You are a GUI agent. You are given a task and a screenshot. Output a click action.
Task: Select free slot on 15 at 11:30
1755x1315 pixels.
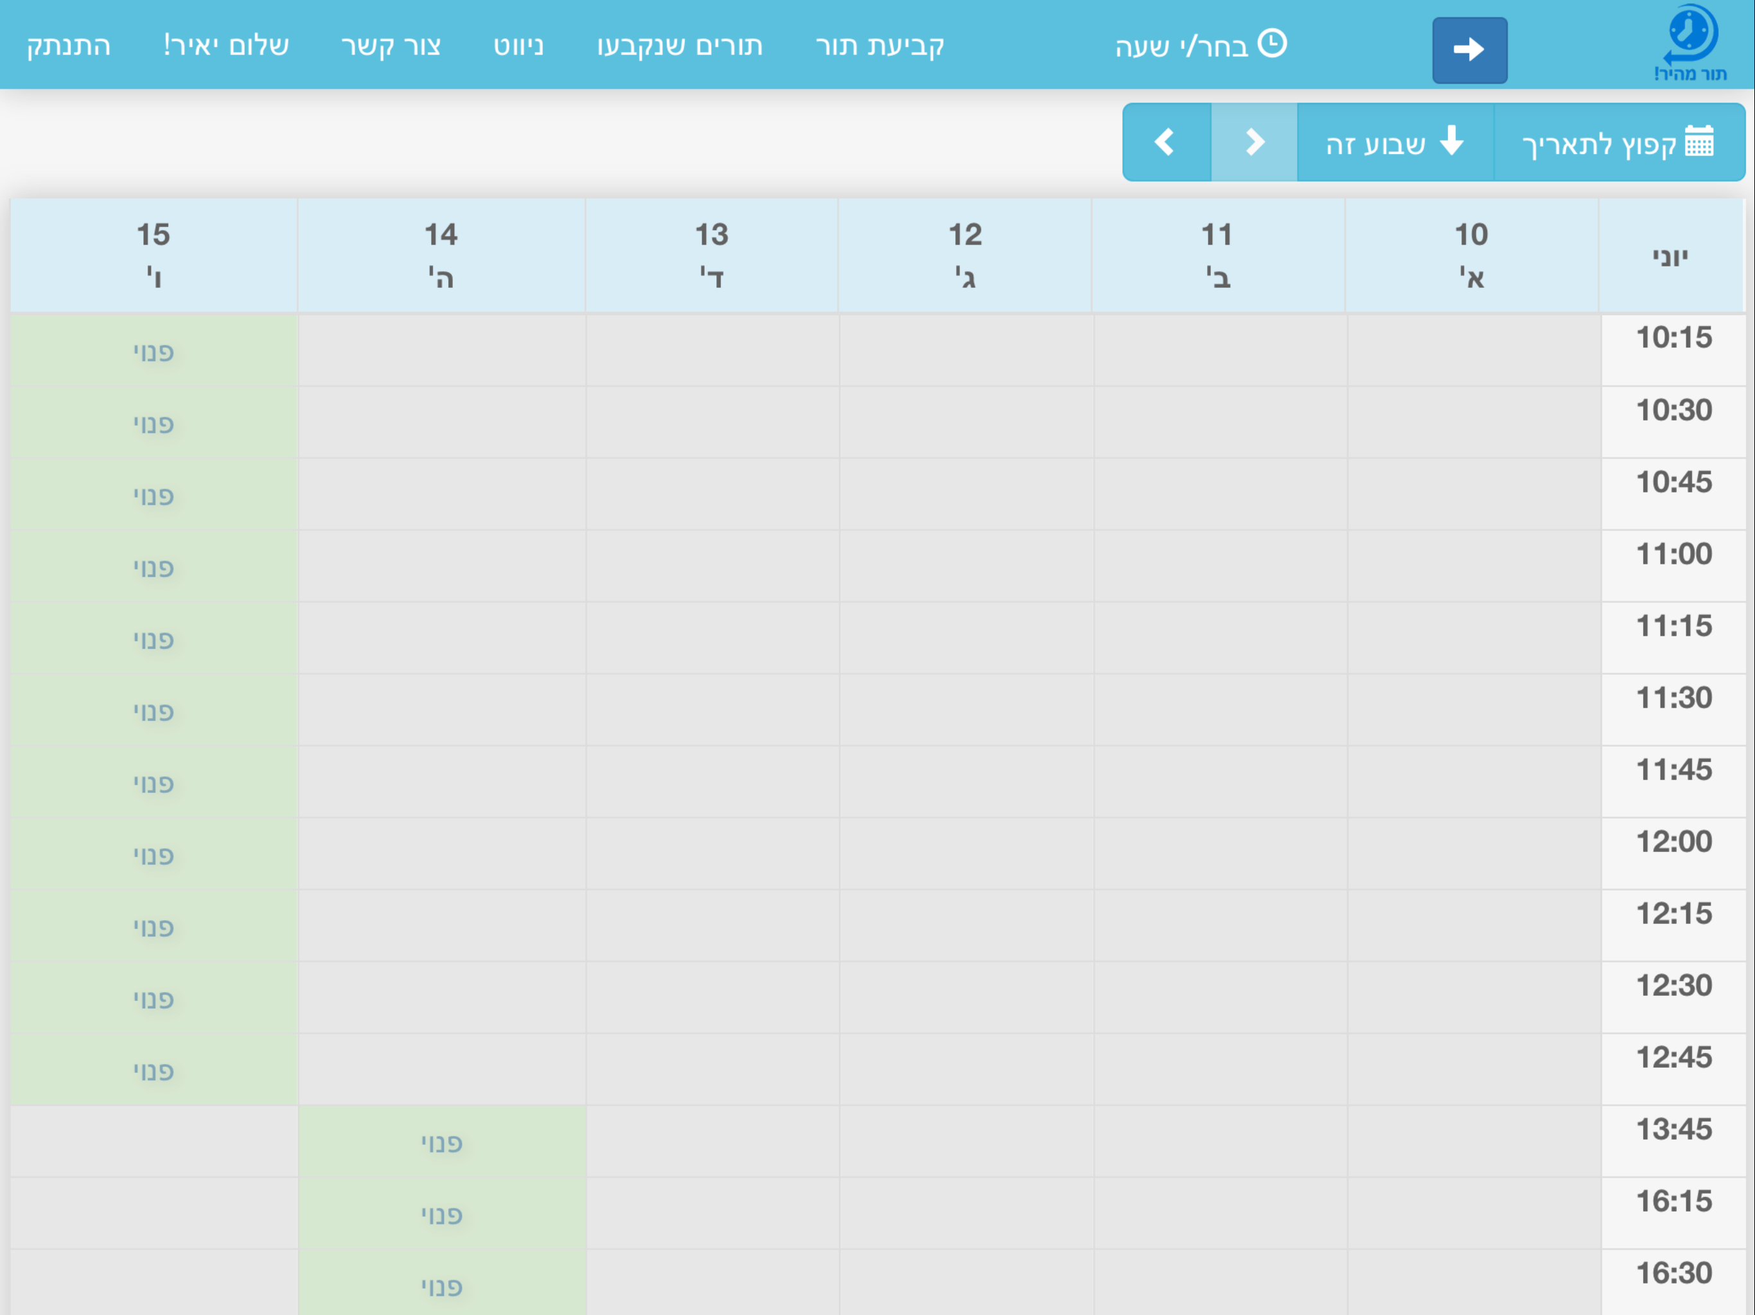[x=154, y=711]
